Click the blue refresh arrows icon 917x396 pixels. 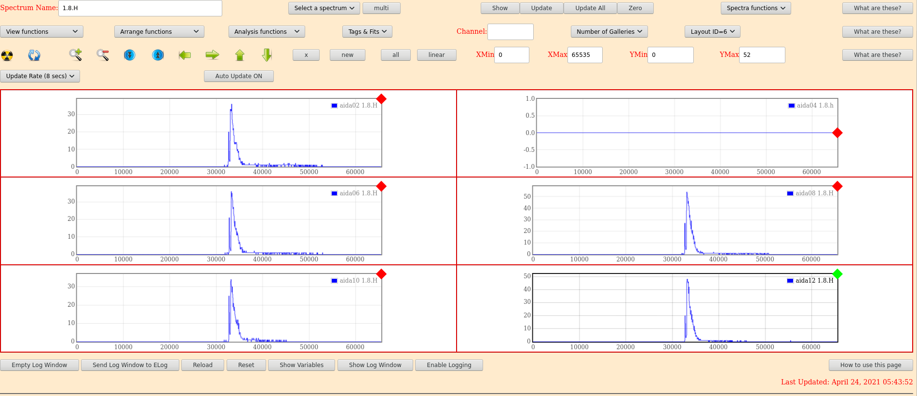(x=34, y=55)
